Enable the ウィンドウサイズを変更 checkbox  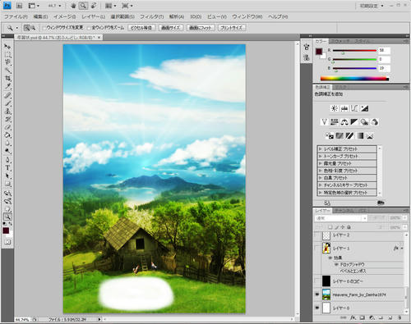44,28
